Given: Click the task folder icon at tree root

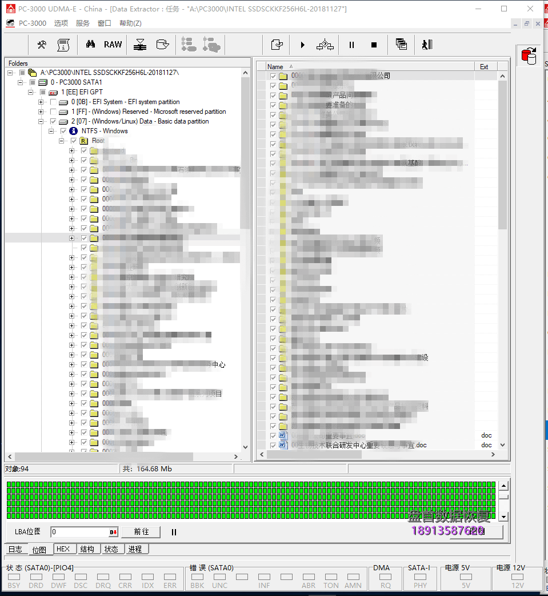Looking at the screenshot, I should [x=32, y=73].
